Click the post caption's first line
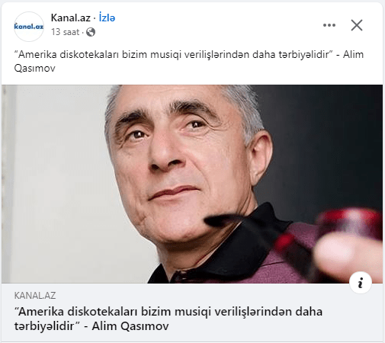 (189, 54)
